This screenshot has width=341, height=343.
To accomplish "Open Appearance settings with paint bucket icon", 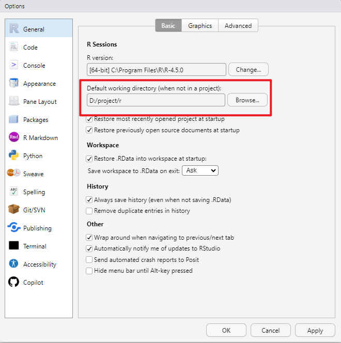I will click(x=14, y=84).
